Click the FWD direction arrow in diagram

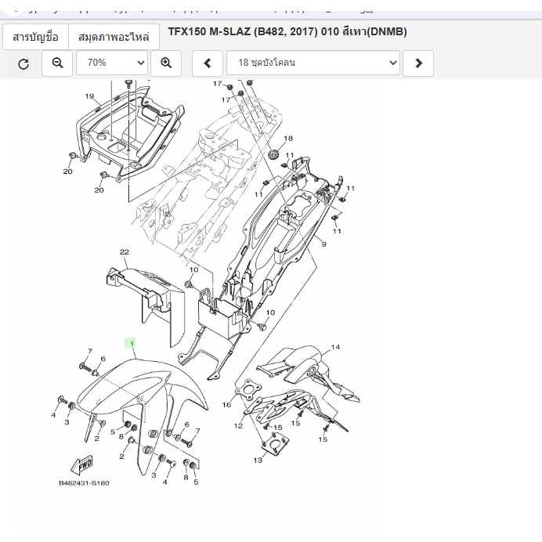click(82, 465)
